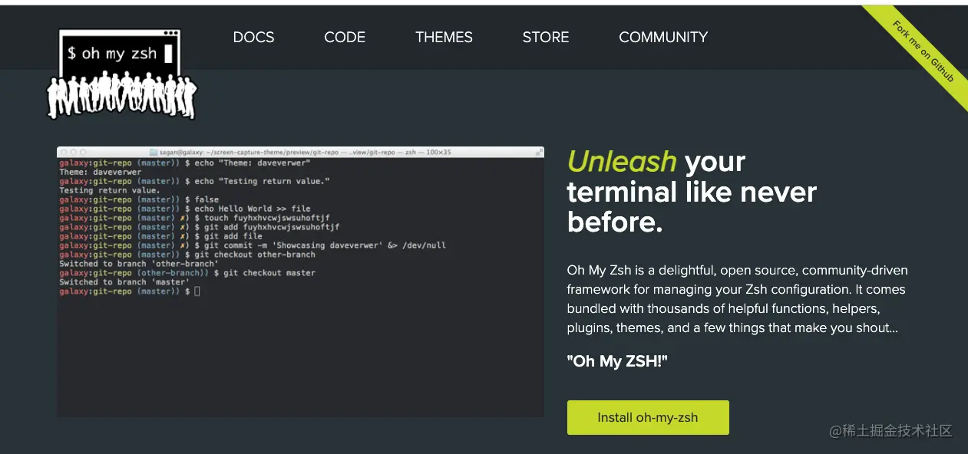Click the "Oh My ZSH!" quote text
Image resolution: width=968 pixels, height=454 pixels.
click(x=617, y=361)
